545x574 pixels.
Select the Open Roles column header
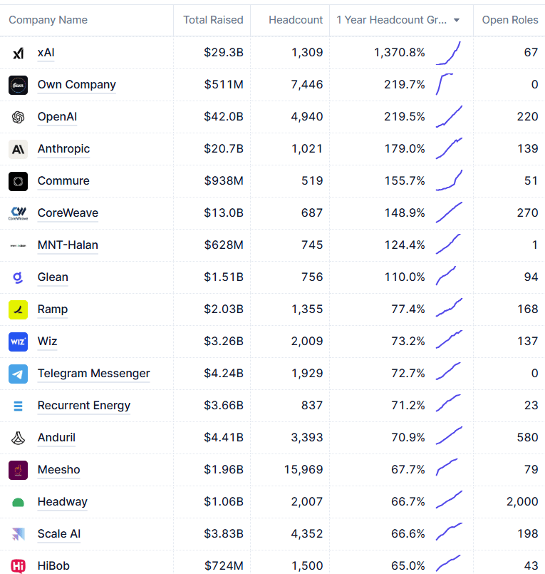510,20
